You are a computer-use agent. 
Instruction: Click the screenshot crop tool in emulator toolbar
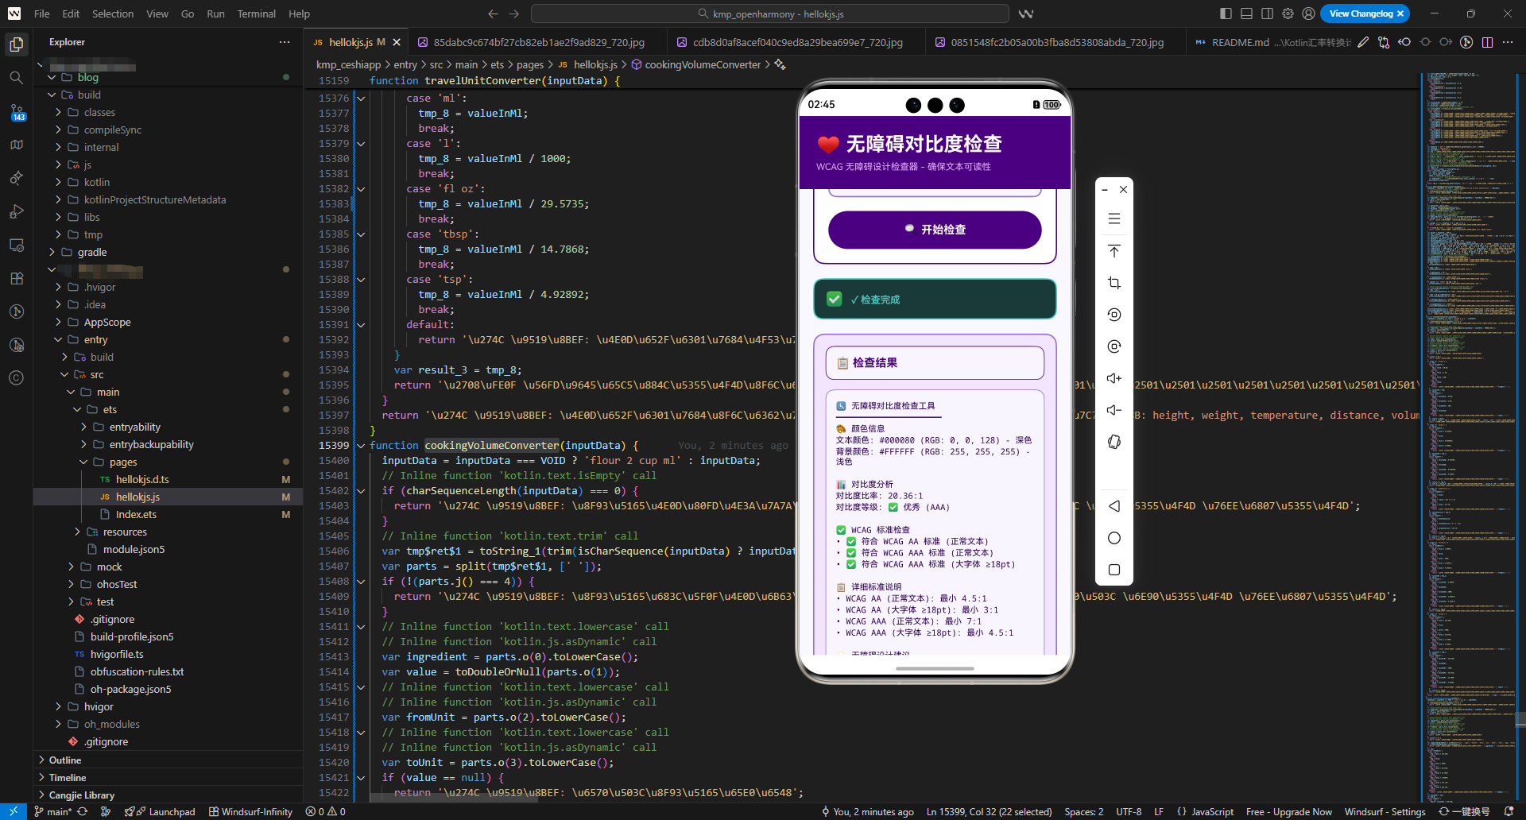(1114, 283)
